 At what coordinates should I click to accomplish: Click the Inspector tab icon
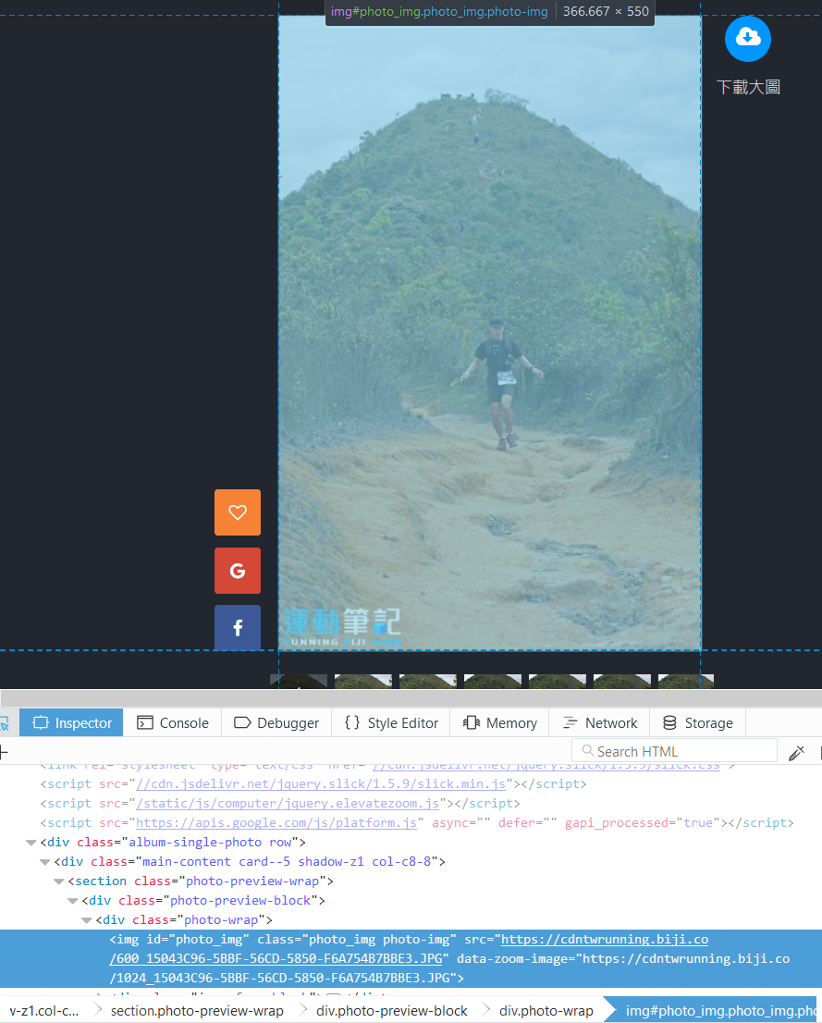point(41,723)
